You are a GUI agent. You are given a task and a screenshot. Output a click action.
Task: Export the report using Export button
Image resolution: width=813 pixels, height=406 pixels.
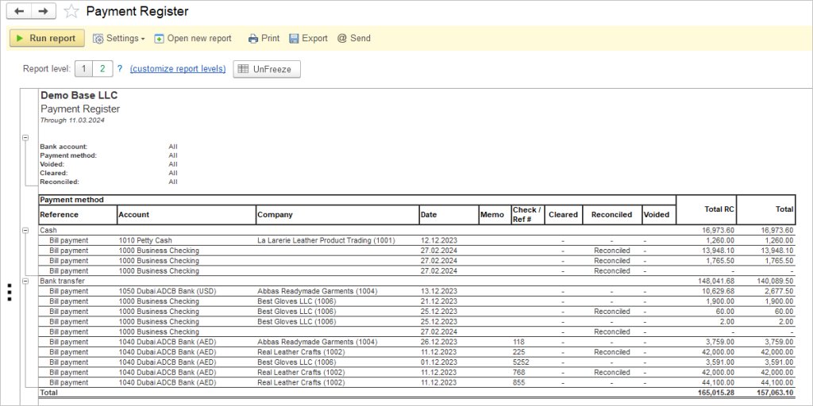[x=308, y=38]
